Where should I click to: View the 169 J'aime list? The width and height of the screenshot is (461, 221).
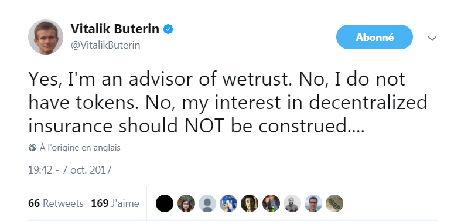click(115, 203)
